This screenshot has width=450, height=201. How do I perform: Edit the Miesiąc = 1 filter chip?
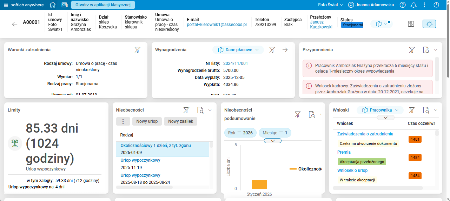(275, 133)
